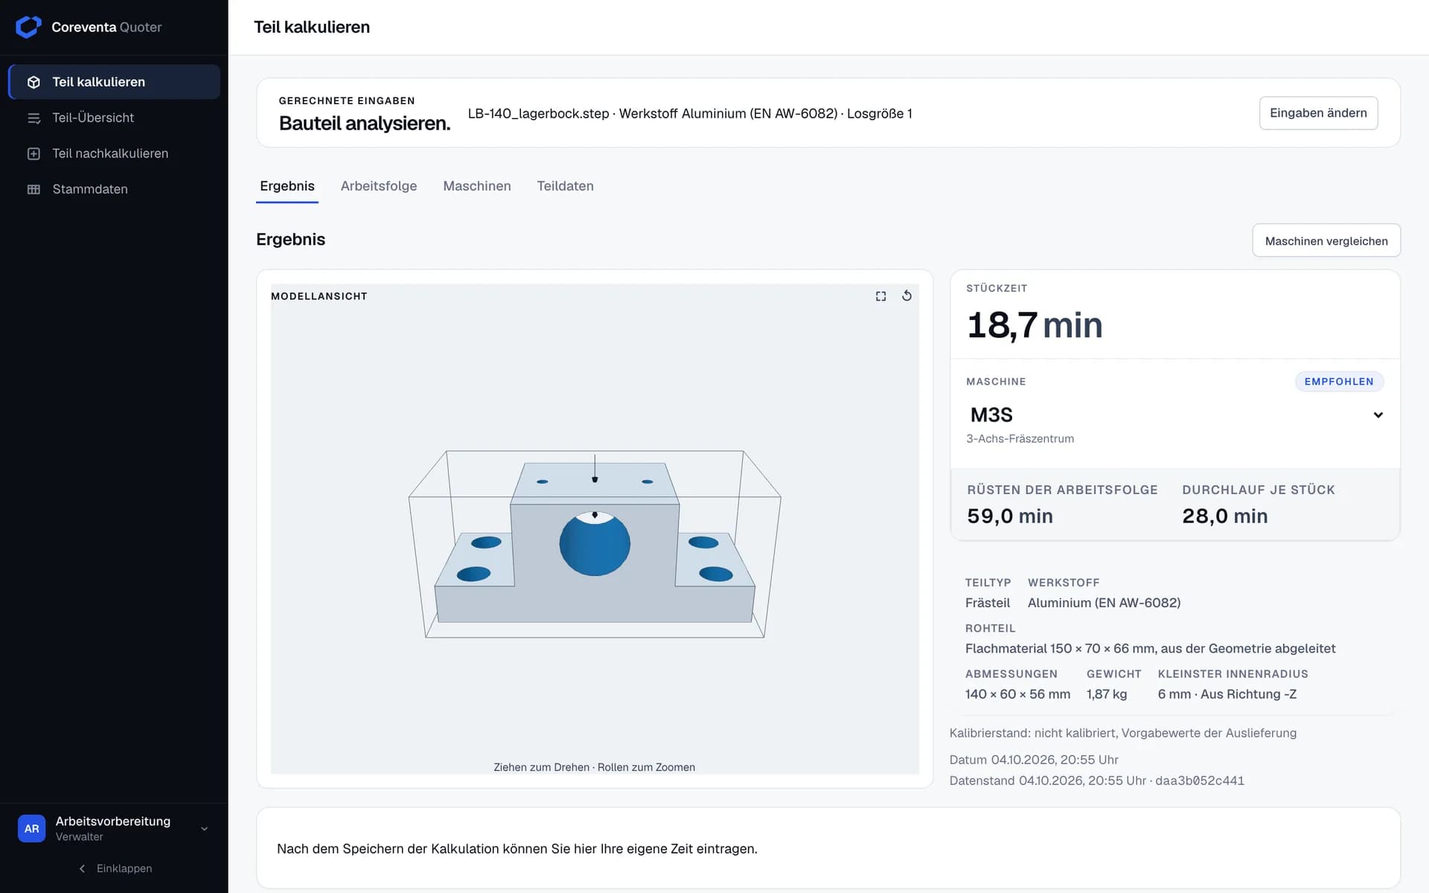Click the 18,7 min Stückzeit value
The image size is (1429, 893).
coord(1035,325)
